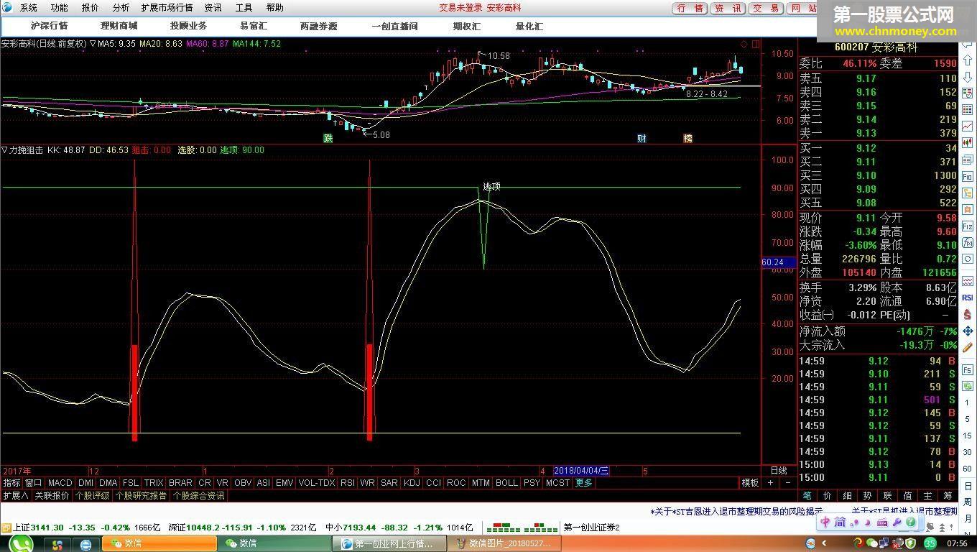Viewport: 977px width, 552px height.
Task: Click the f(x) formula icon in sidebar
Action: [967, 243]
